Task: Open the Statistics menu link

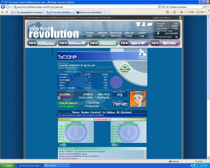Action: click(x=103, y=33)
